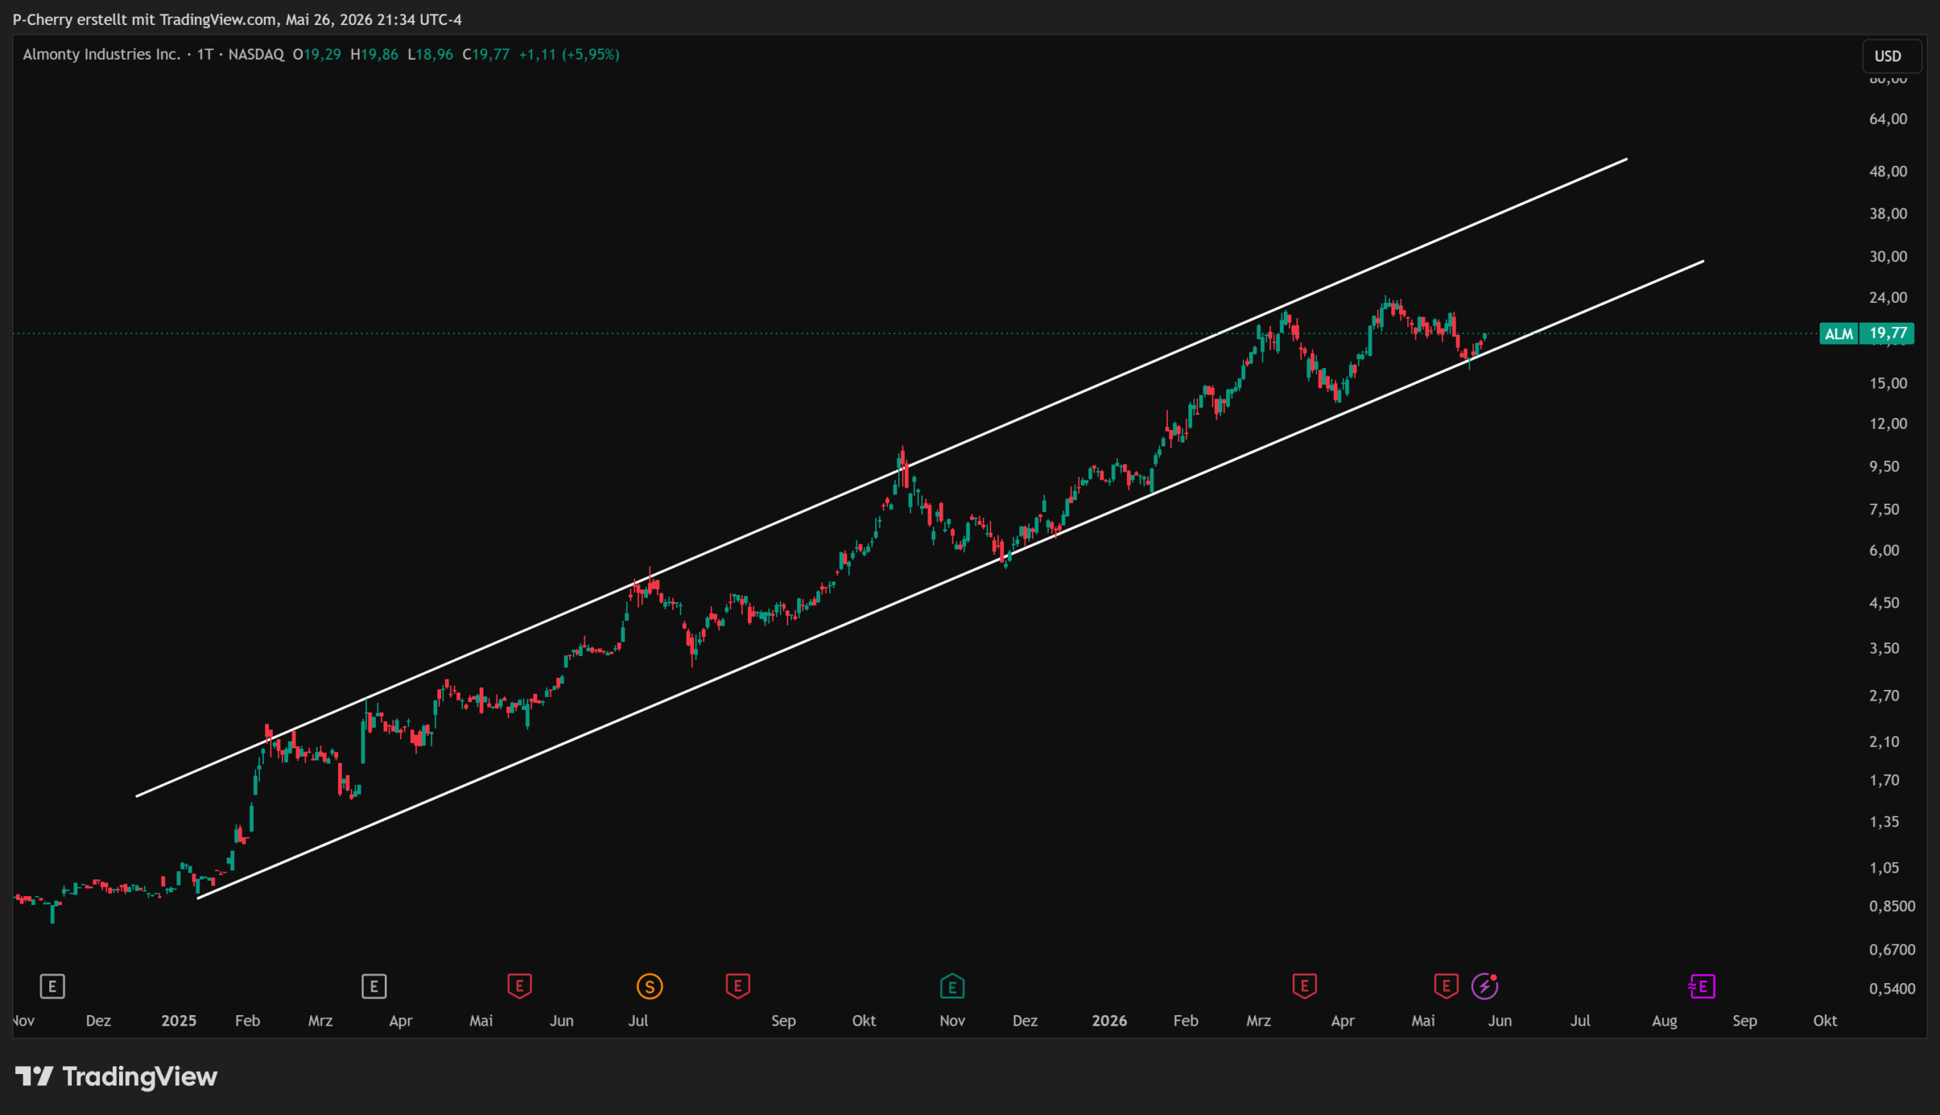This screenshot has height=1115, width=1940.
Task: Click the red earnings marker in May 2025
Action: 519,986
